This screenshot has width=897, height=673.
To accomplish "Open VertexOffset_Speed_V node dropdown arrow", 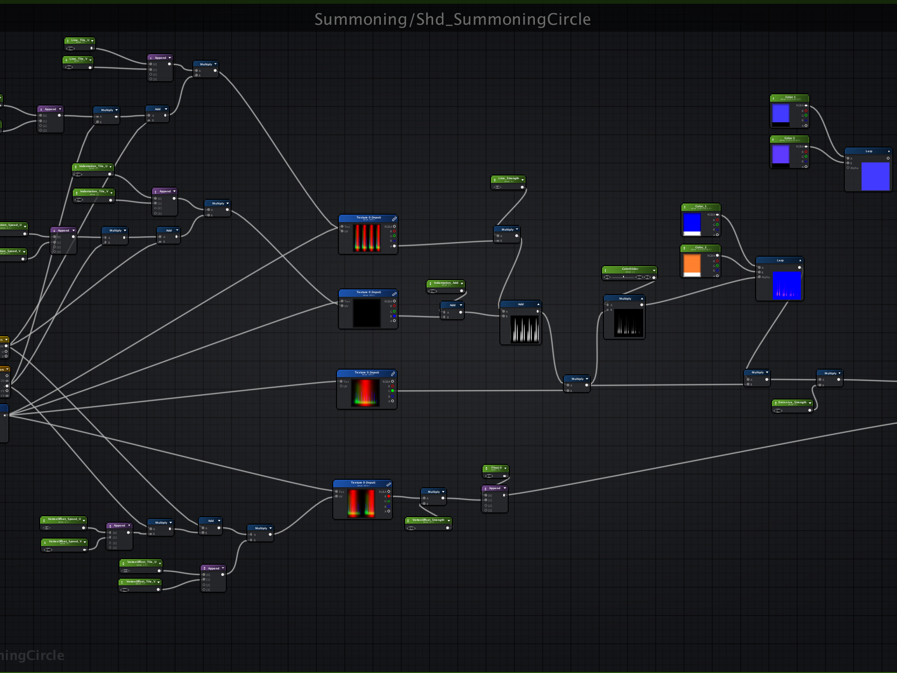I will click(86, 542).
